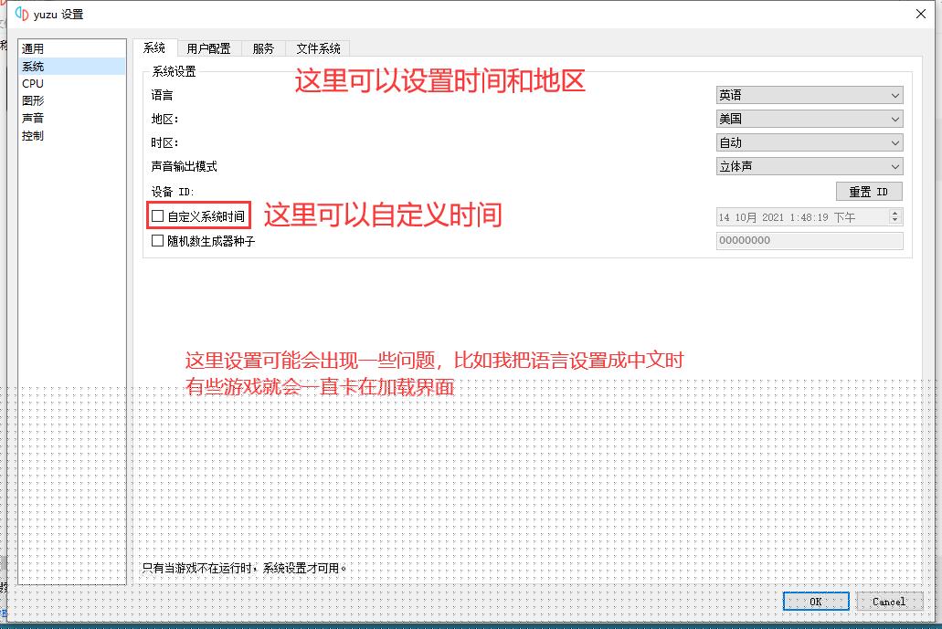
Task: Close the yuzu settings dialog
Action: click(x=919, y=14)
